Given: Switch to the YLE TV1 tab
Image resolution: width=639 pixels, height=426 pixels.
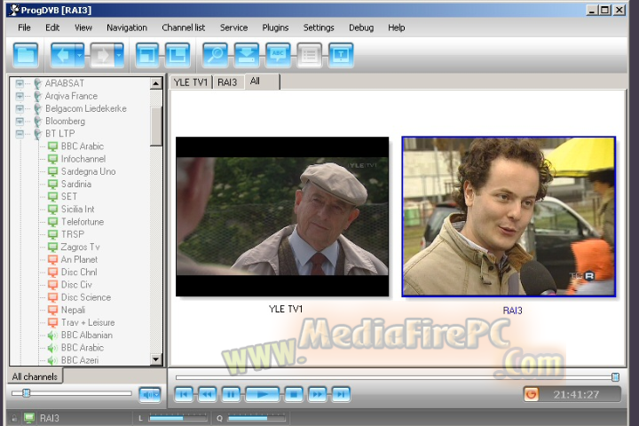Looking at the screenshot, I should click(x=191, y=83).
